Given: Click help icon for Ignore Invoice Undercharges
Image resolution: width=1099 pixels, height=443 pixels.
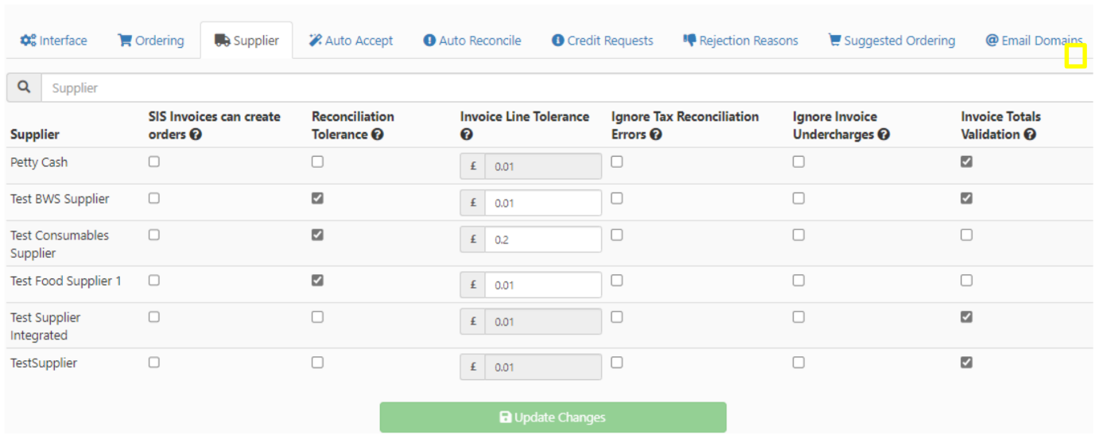Looking at the screenshot, I should (884, 134).
